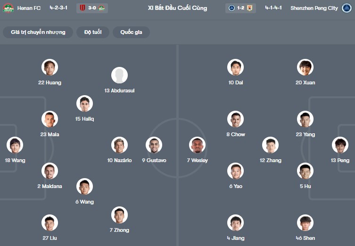Image resolution: width=355 pixels, height=246 pixels.
Task: Select the Giá trị chuyển nhượng filter
Action: pyautogui.click(x=38, y=32)
